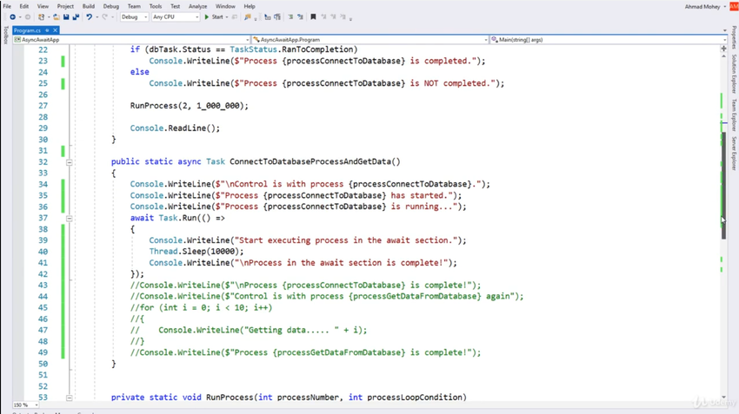The image size is (739, 414).
Task: Open the Team Explorer side tab
Action: [734, 115]
